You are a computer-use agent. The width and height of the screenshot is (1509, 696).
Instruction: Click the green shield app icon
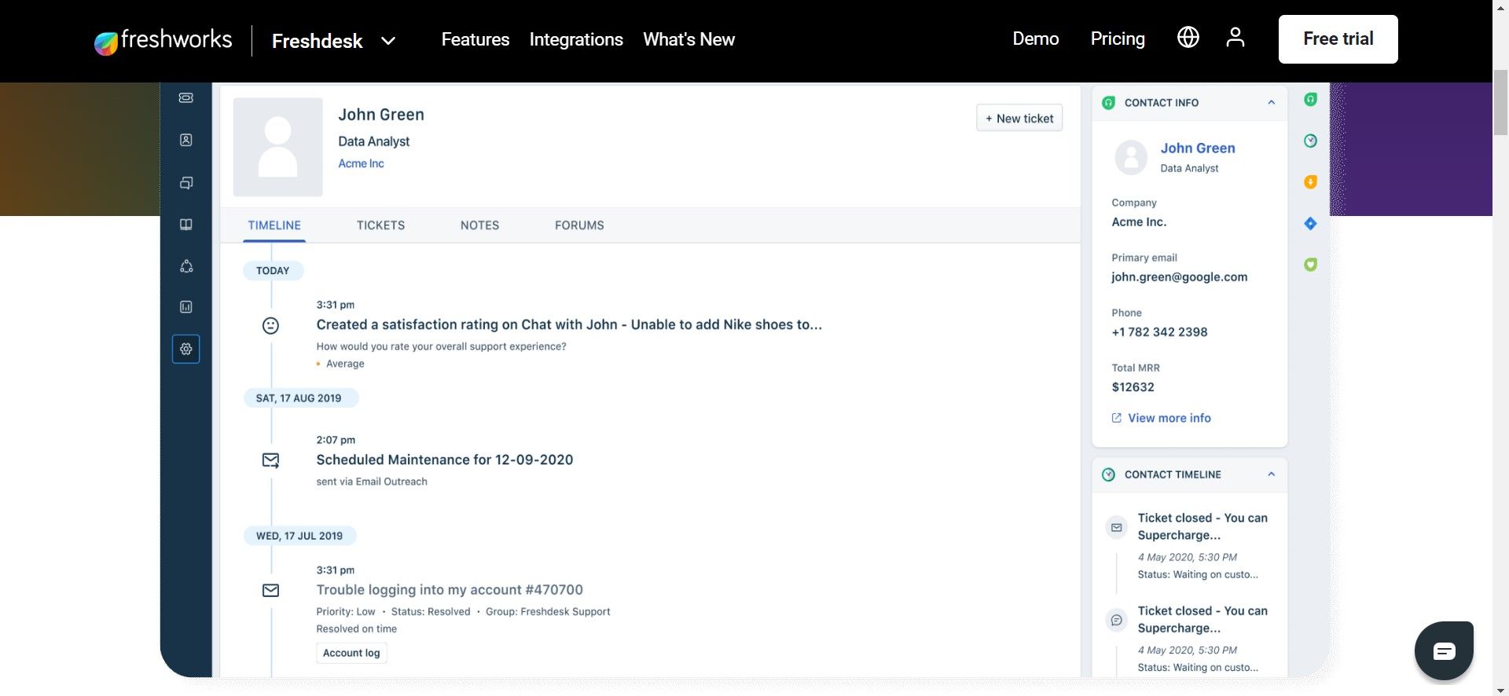click(x=1310, y=265)
